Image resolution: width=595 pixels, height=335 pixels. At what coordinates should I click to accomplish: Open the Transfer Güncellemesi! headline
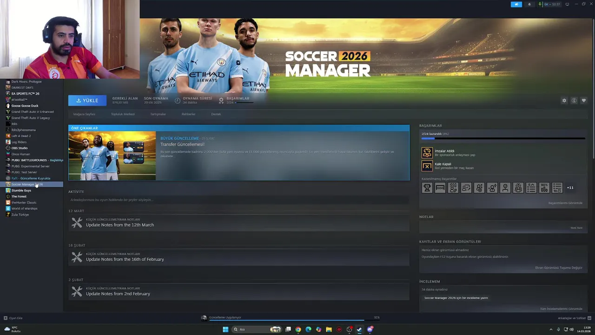[182, 144]
